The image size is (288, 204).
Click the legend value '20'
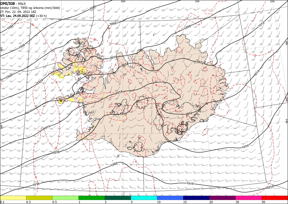[x=211, y=202]
